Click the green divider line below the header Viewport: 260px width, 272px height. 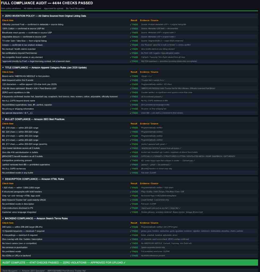coord(130,11)
